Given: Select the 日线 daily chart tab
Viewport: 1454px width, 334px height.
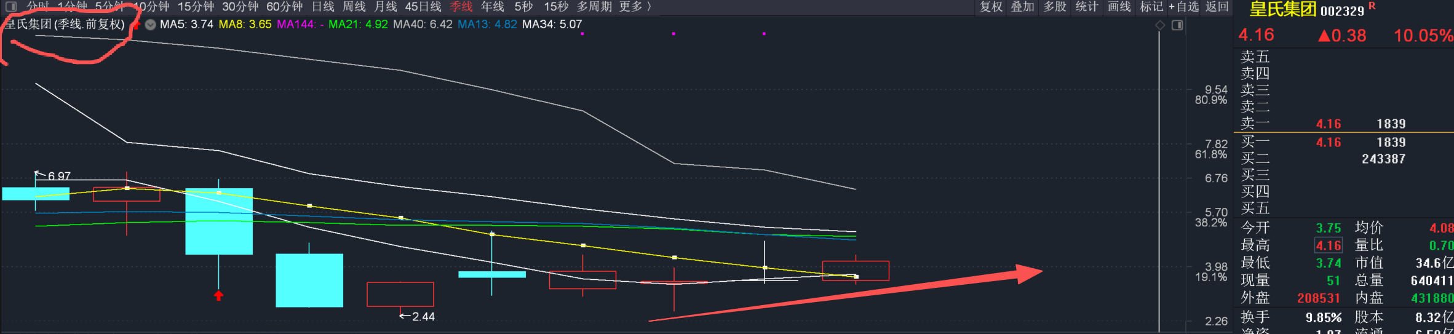Looking at the screenshot, I should tap(322, 6).
